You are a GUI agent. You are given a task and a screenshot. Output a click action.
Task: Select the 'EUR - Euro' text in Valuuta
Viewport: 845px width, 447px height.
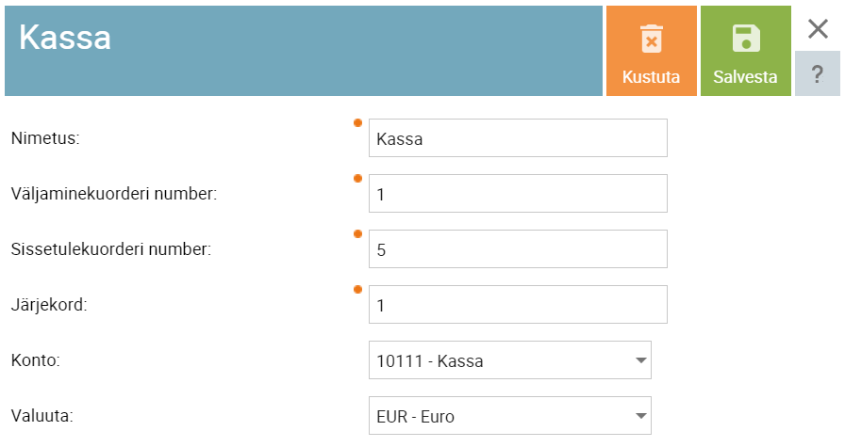point(415,416)
